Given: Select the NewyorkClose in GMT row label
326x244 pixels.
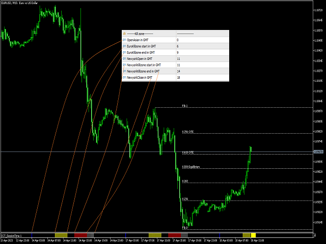Looking at the screenshot, I should [x=140, y=77].
